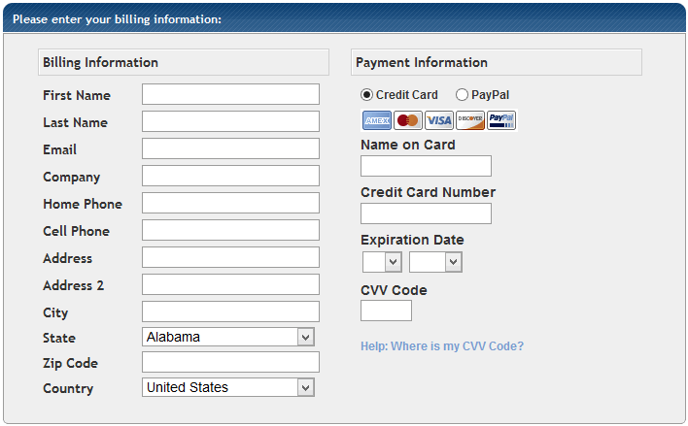Click the Home Phone input field
This screenshot has width=688, height=426.
[x=230, y=203]
